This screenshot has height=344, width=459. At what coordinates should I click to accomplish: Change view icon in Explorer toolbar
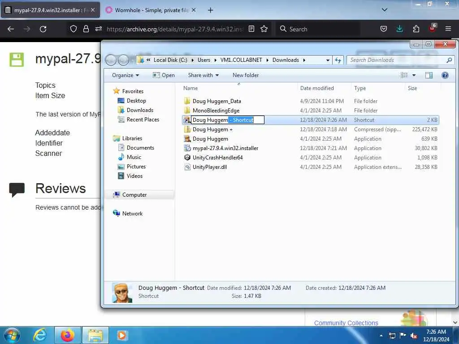pos(404,75)
